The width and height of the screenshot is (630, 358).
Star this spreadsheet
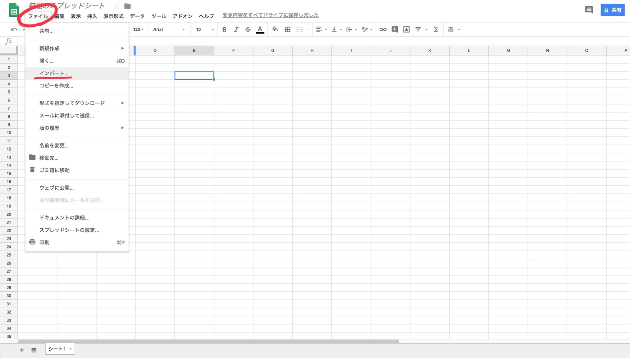pyautogui.click(x=117, y=6)
